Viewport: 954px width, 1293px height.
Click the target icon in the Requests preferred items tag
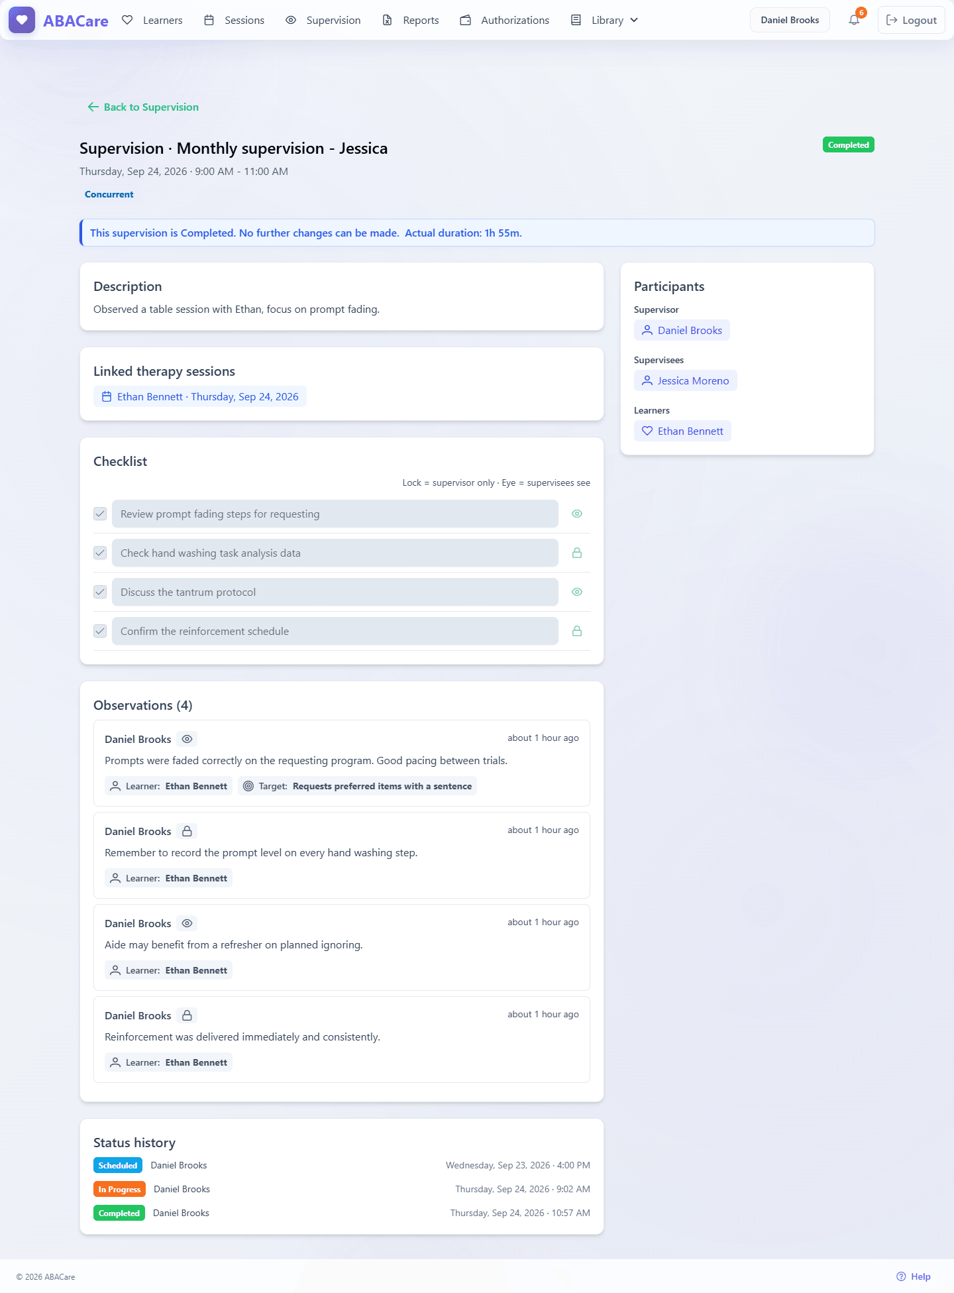[248, 786]
